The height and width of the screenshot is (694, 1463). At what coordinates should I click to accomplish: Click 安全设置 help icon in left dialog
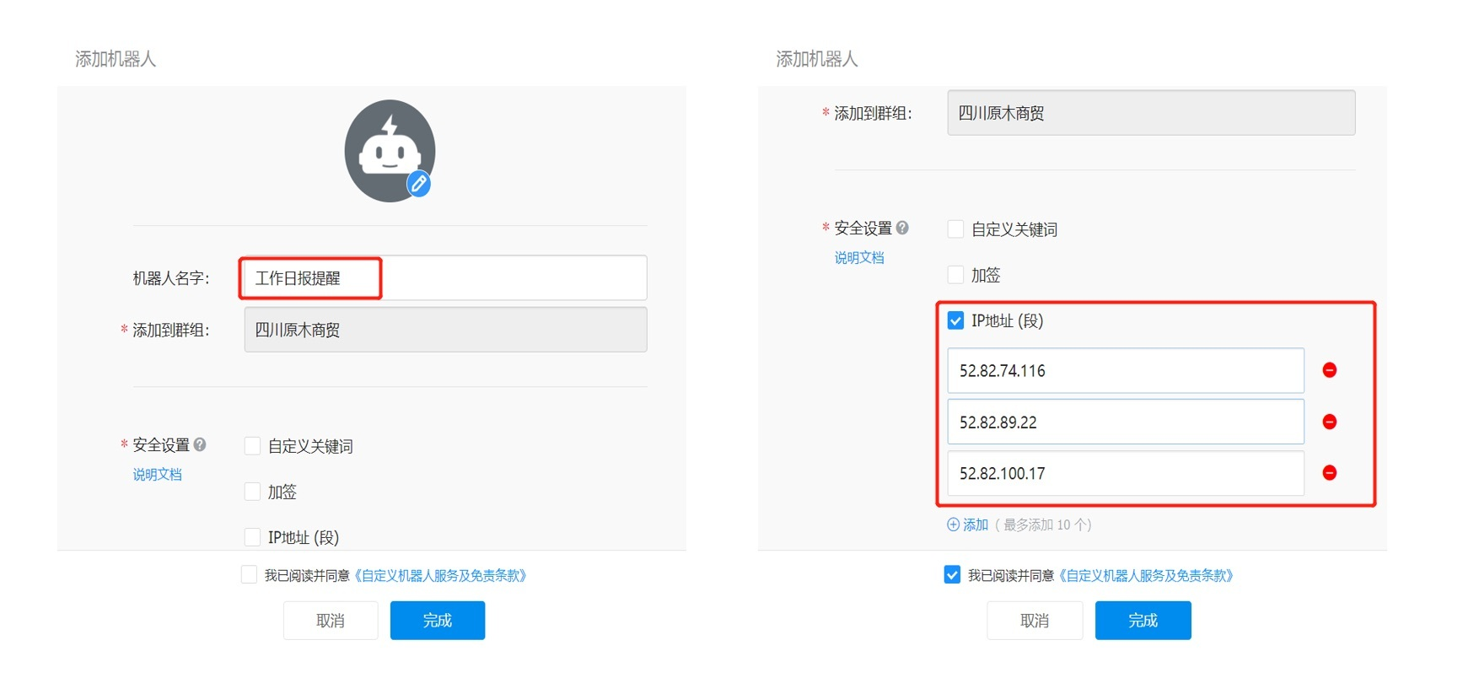click(200, 444)
